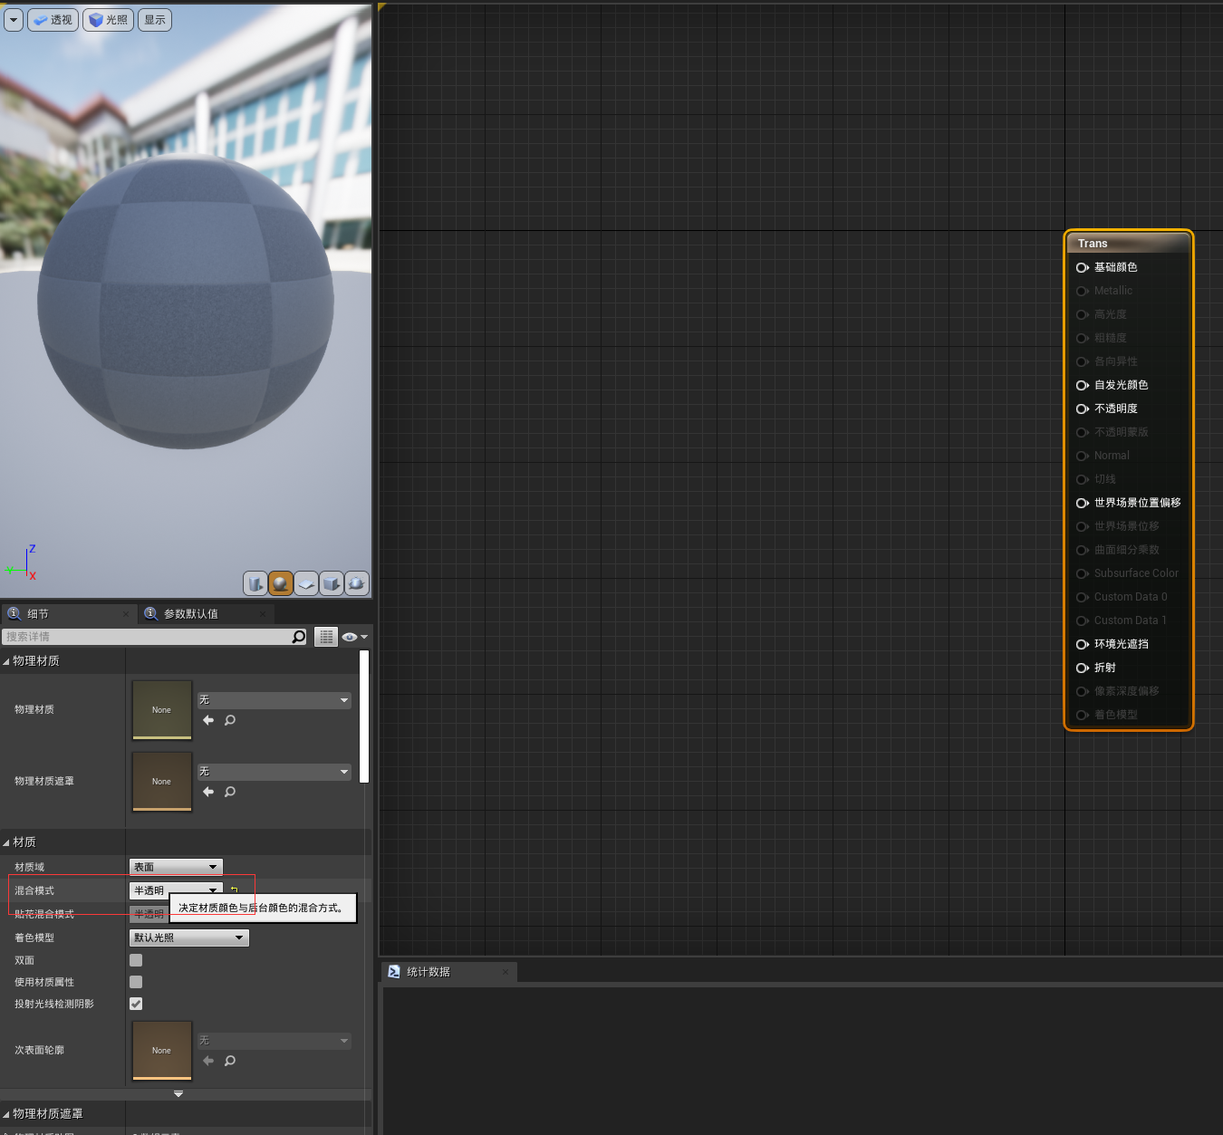Select the teapot custom preview mesh icon
The width and height of the screenshot is (1223, 1135).
(x=357, y=583)
